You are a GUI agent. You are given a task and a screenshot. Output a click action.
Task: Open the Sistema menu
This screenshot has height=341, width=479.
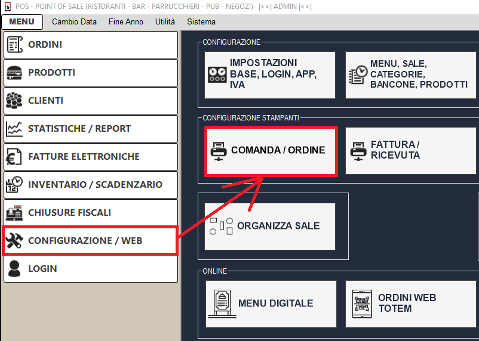pyautogui.click(x=201, y=22)
